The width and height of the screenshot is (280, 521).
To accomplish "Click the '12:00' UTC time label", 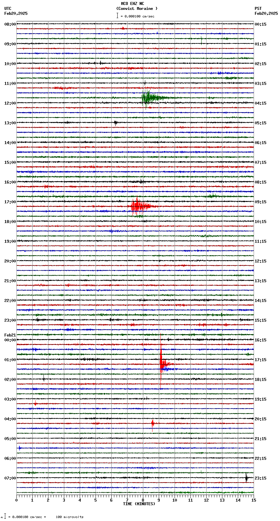I will click(x=10, y=103).
